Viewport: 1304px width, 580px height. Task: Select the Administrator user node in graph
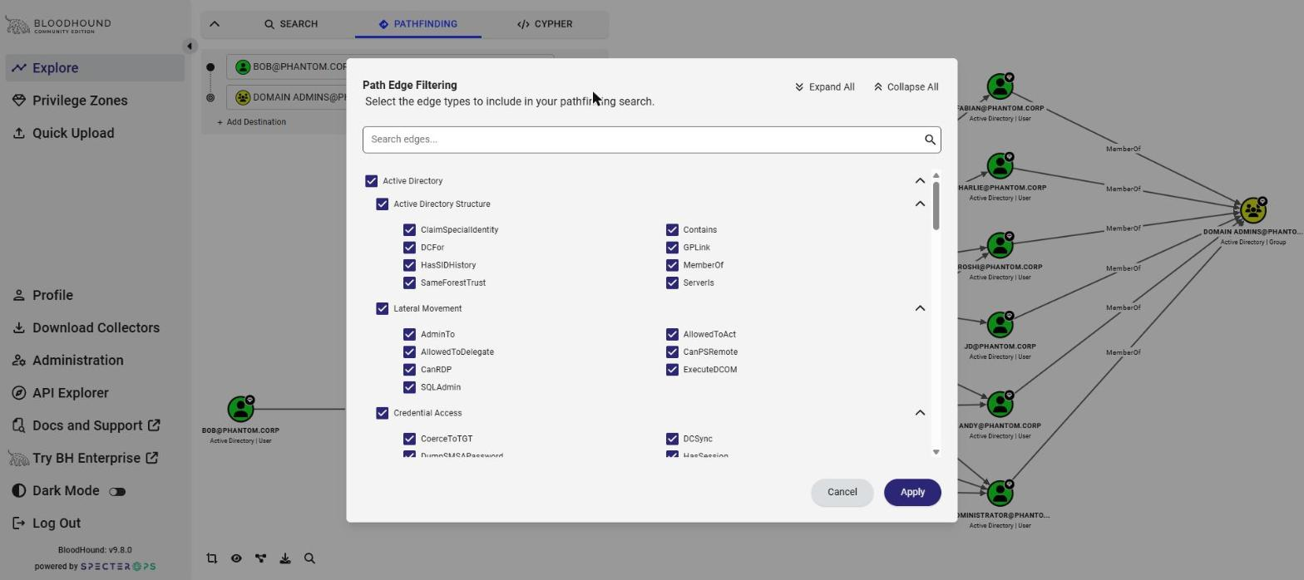[x=1000, y=494]
